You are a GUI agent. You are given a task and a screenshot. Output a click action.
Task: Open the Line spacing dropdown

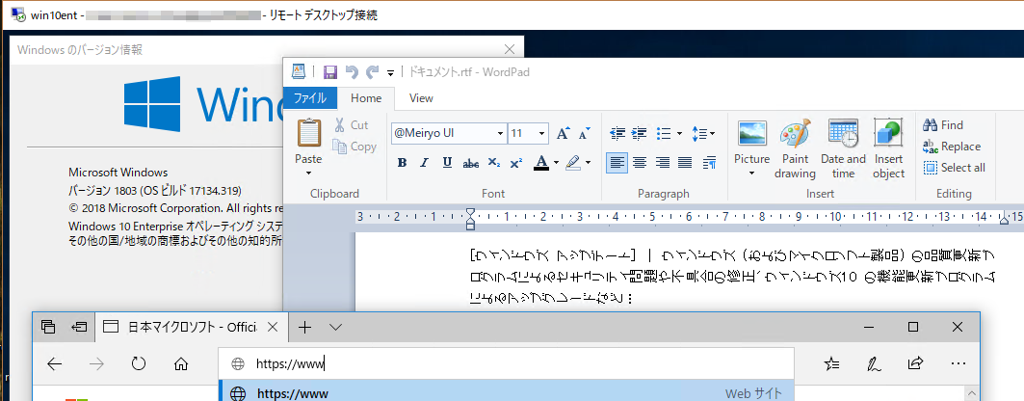point(703,133)
